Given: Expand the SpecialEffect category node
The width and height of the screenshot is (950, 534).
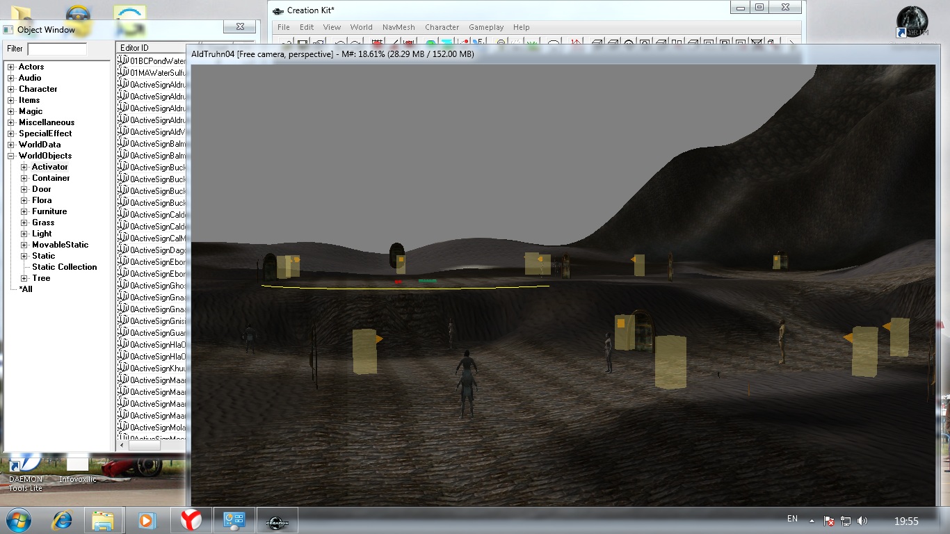Looking at the screenshot, I should (11, 133).
